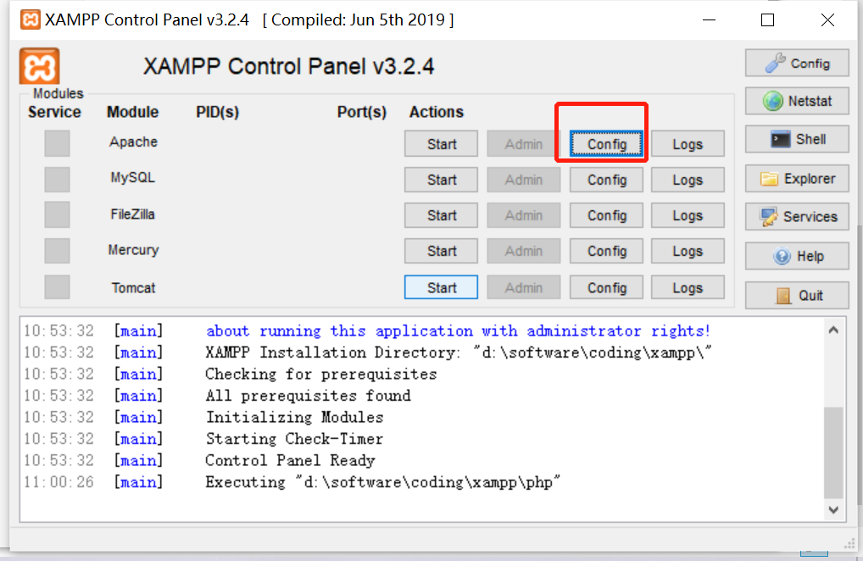Click the administrator rights warning line
Viewport: 863px width, 561px height.
[458, 330]
